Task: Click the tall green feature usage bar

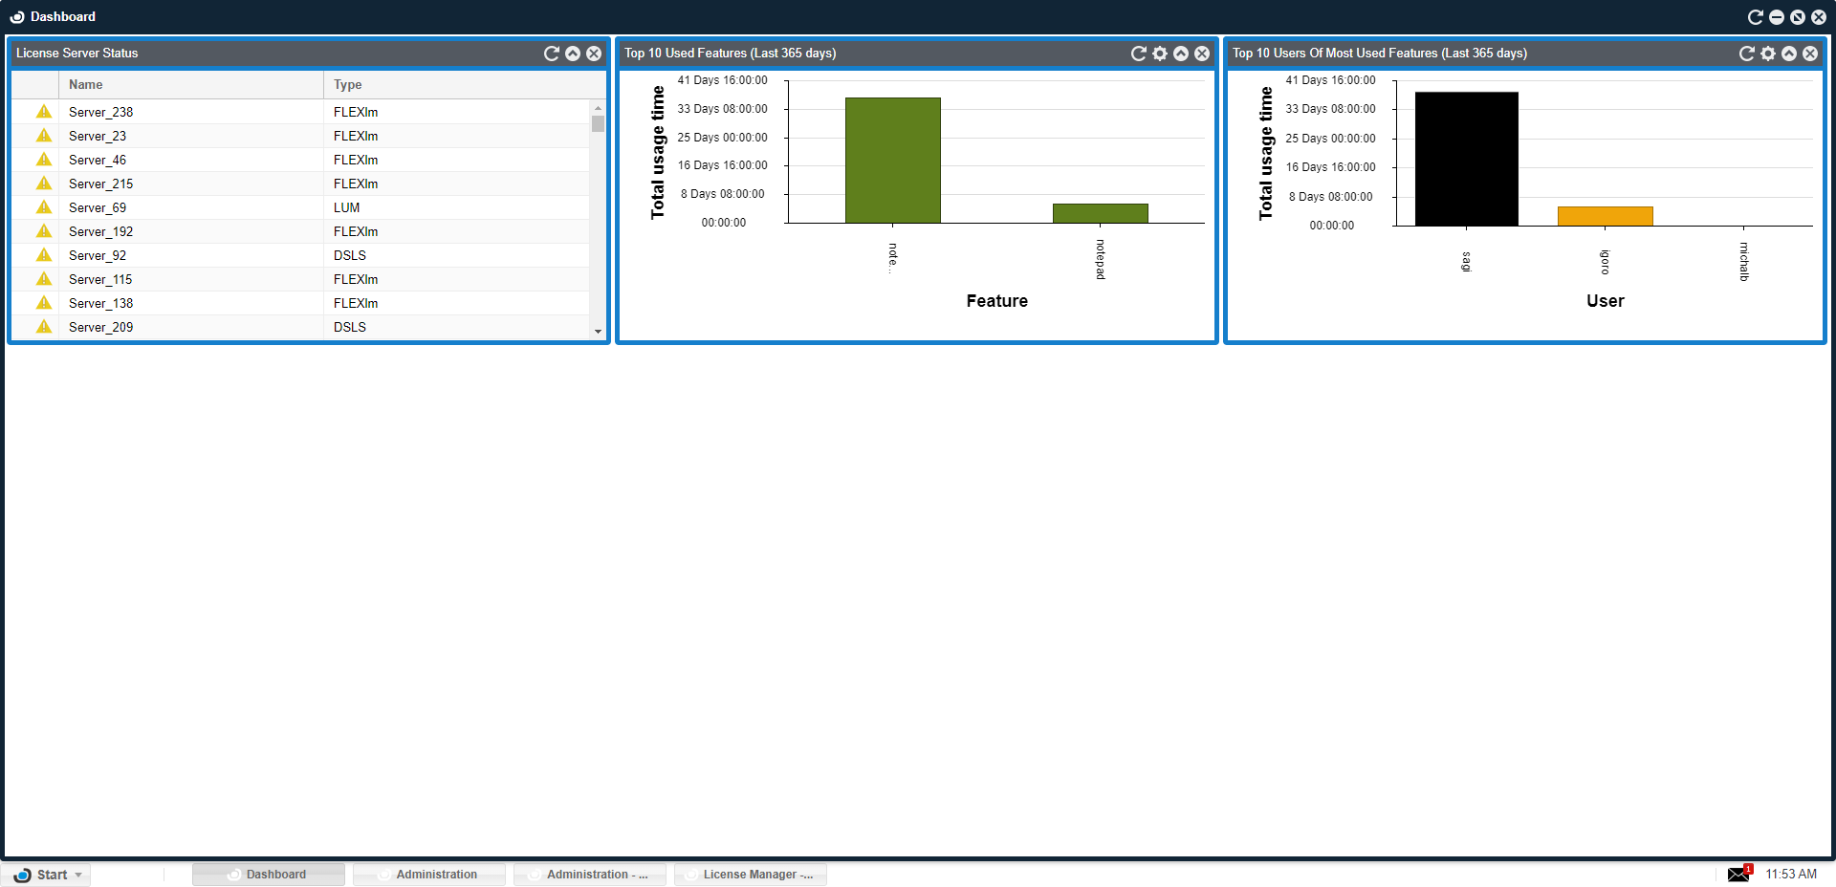Action: click(892, 160)
